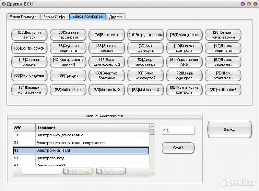Open the [16]Эл.рул.колонки module

coord(146,35)
